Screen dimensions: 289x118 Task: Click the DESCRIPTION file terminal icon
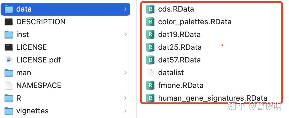click(9, 22)
